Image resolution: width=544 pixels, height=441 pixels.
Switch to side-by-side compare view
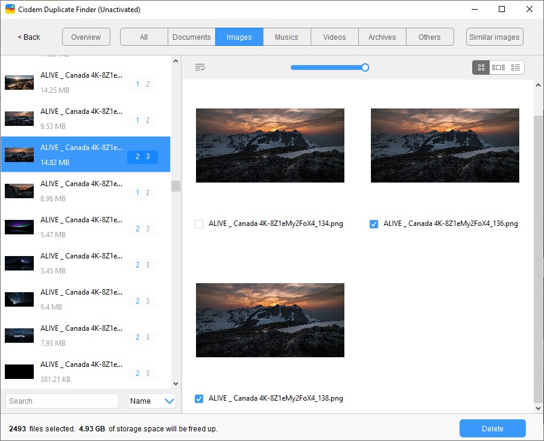point(498,67)
